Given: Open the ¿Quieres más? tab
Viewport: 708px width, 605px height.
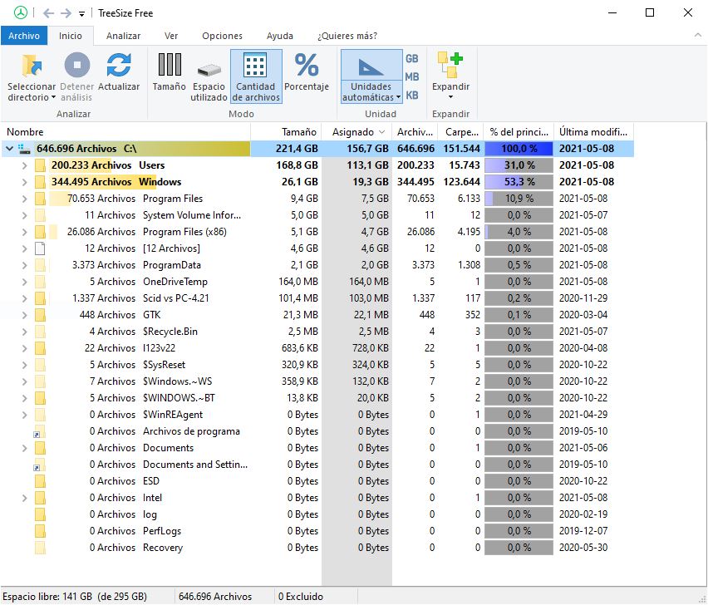Looking at the screenshot, I should [347, 36].
